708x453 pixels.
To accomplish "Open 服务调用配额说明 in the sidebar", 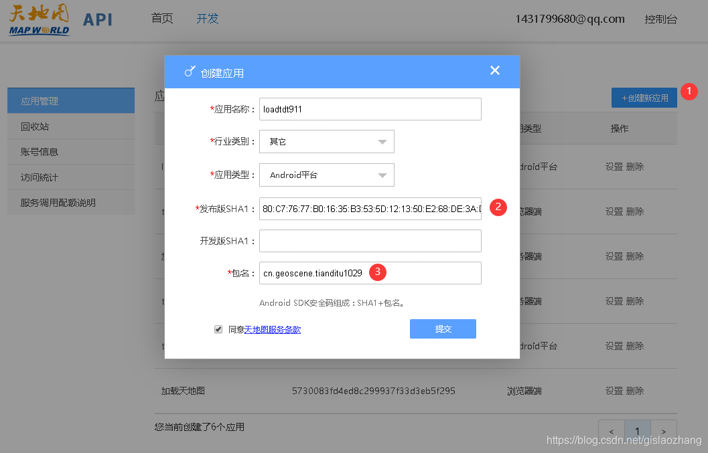I will tap(71, 203).
